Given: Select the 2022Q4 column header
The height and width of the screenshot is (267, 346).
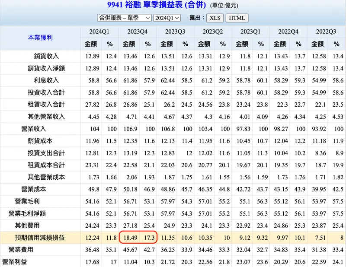Looking at the screenshot, I should pos(288,32).
